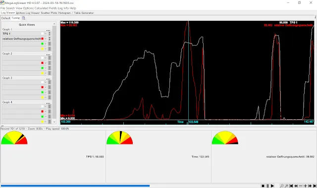Open the Help menu
The width and height of the screenshot is (317, 188).
click(73, 8)
